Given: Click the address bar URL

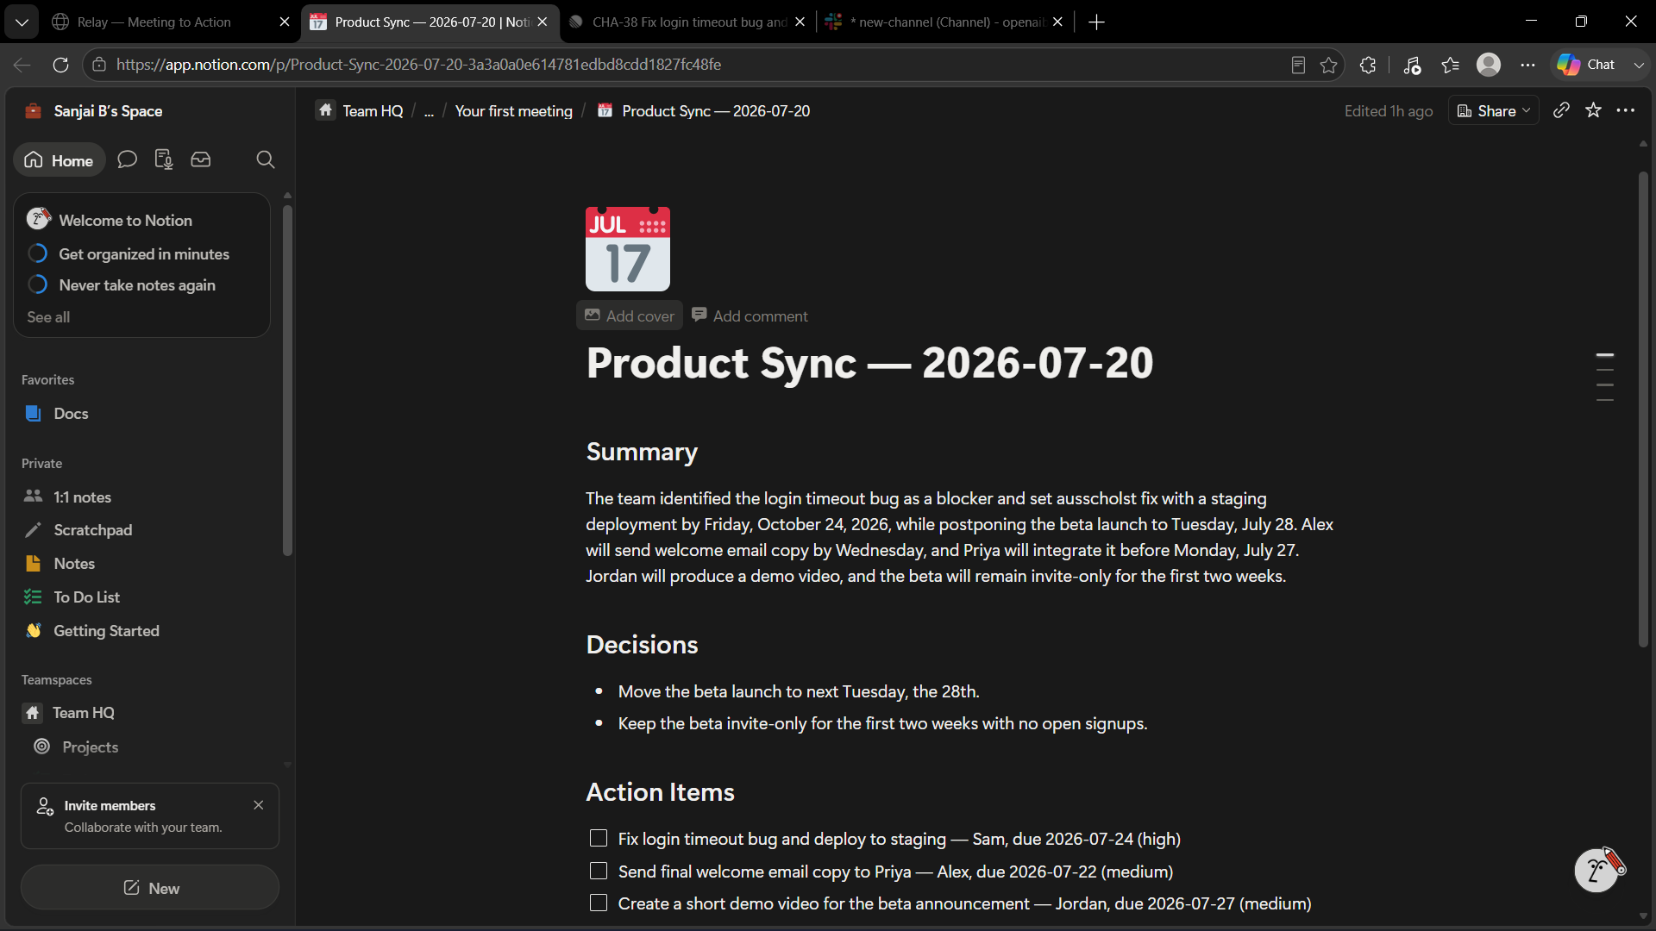Looking at the screenshot, I should (418, 65).
